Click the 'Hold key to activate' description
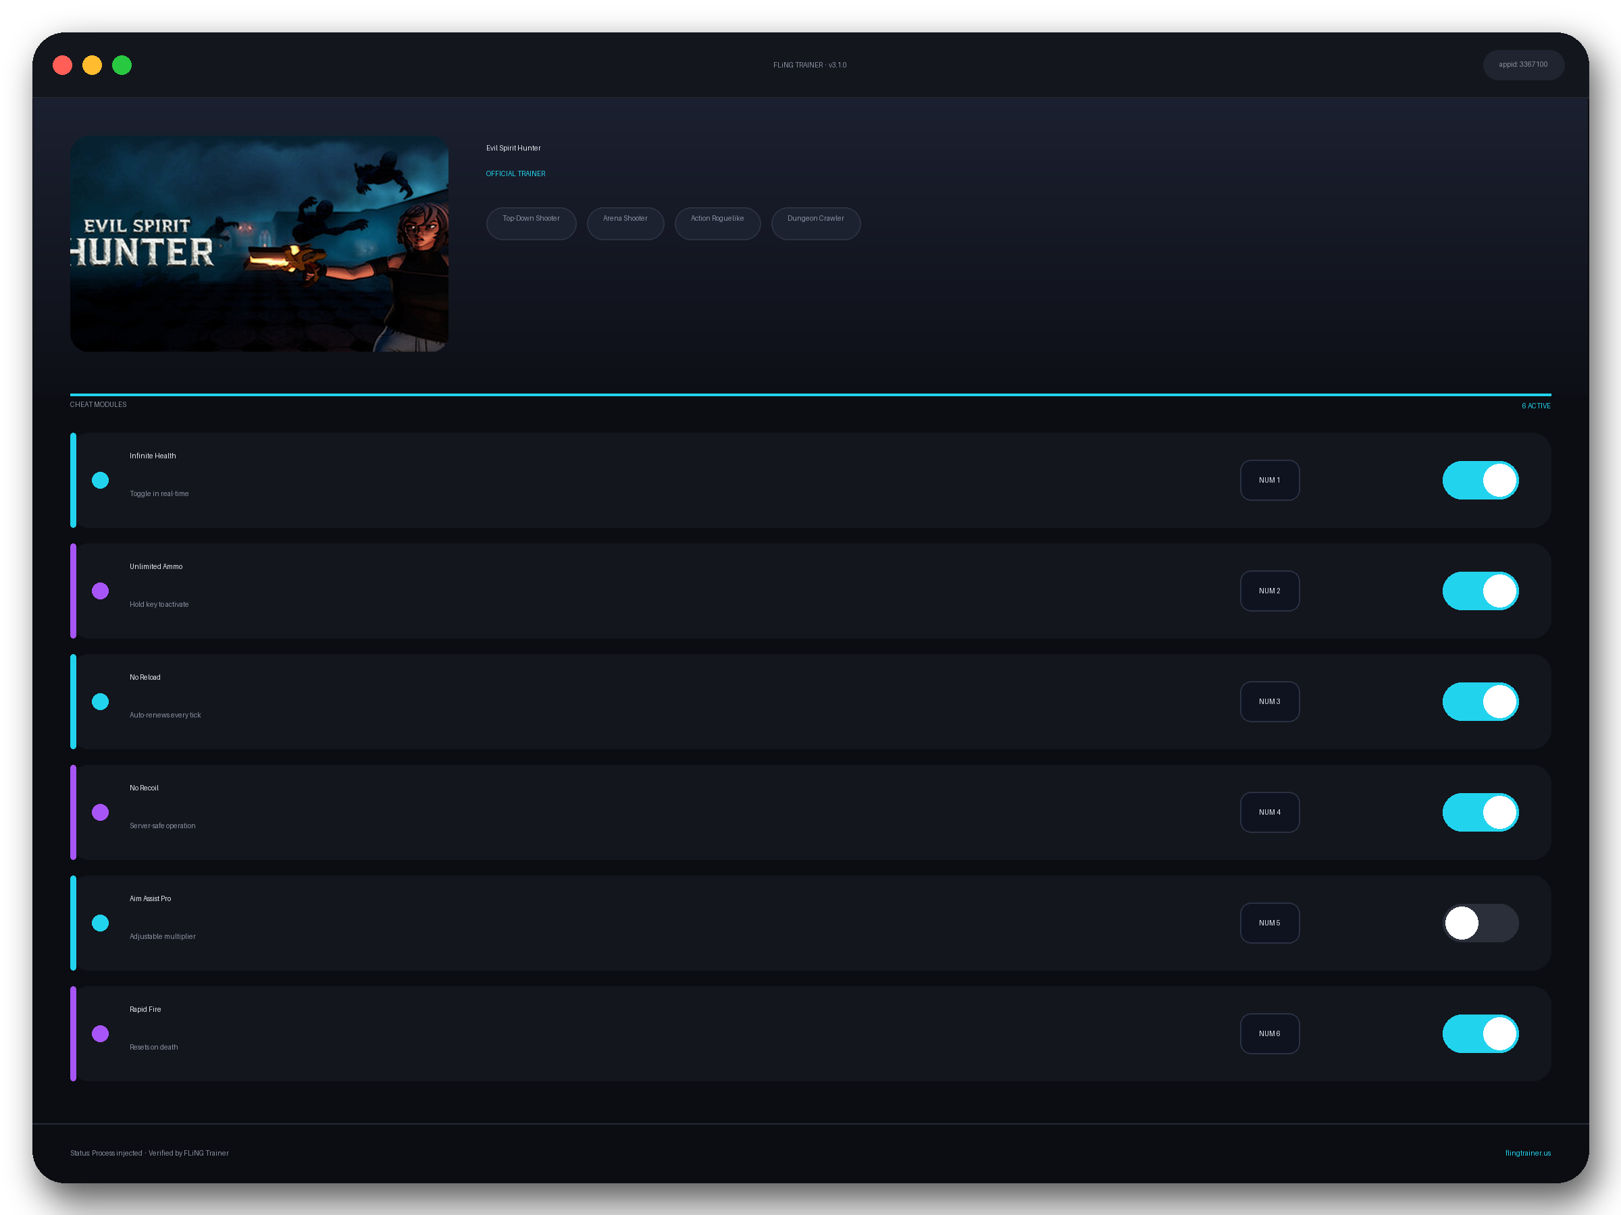The height and width of the screenshot is (1215, 1621). [x=159, y=604]
